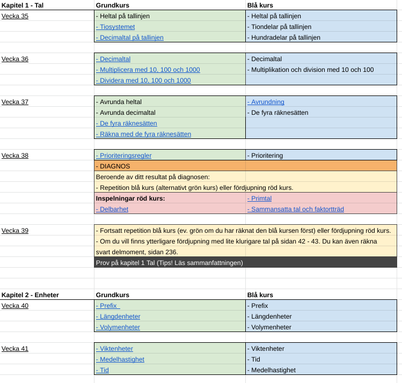Follow the Medelhastighet link in Grundkurs

[121, 359]
